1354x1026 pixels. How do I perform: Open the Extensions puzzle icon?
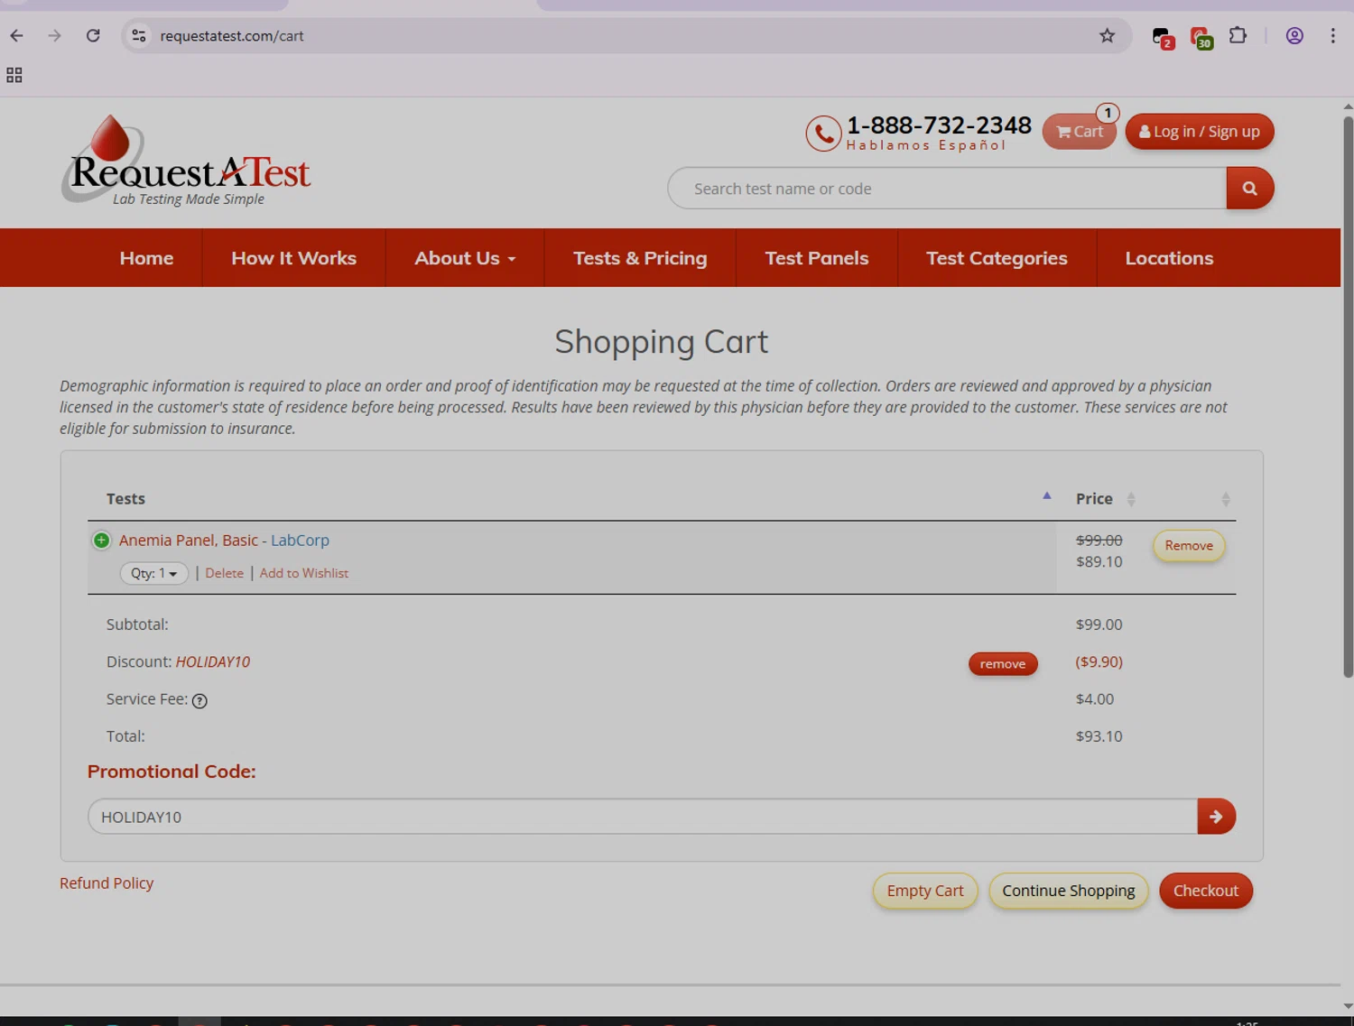pyautogui.click(x=1238, y=36)
